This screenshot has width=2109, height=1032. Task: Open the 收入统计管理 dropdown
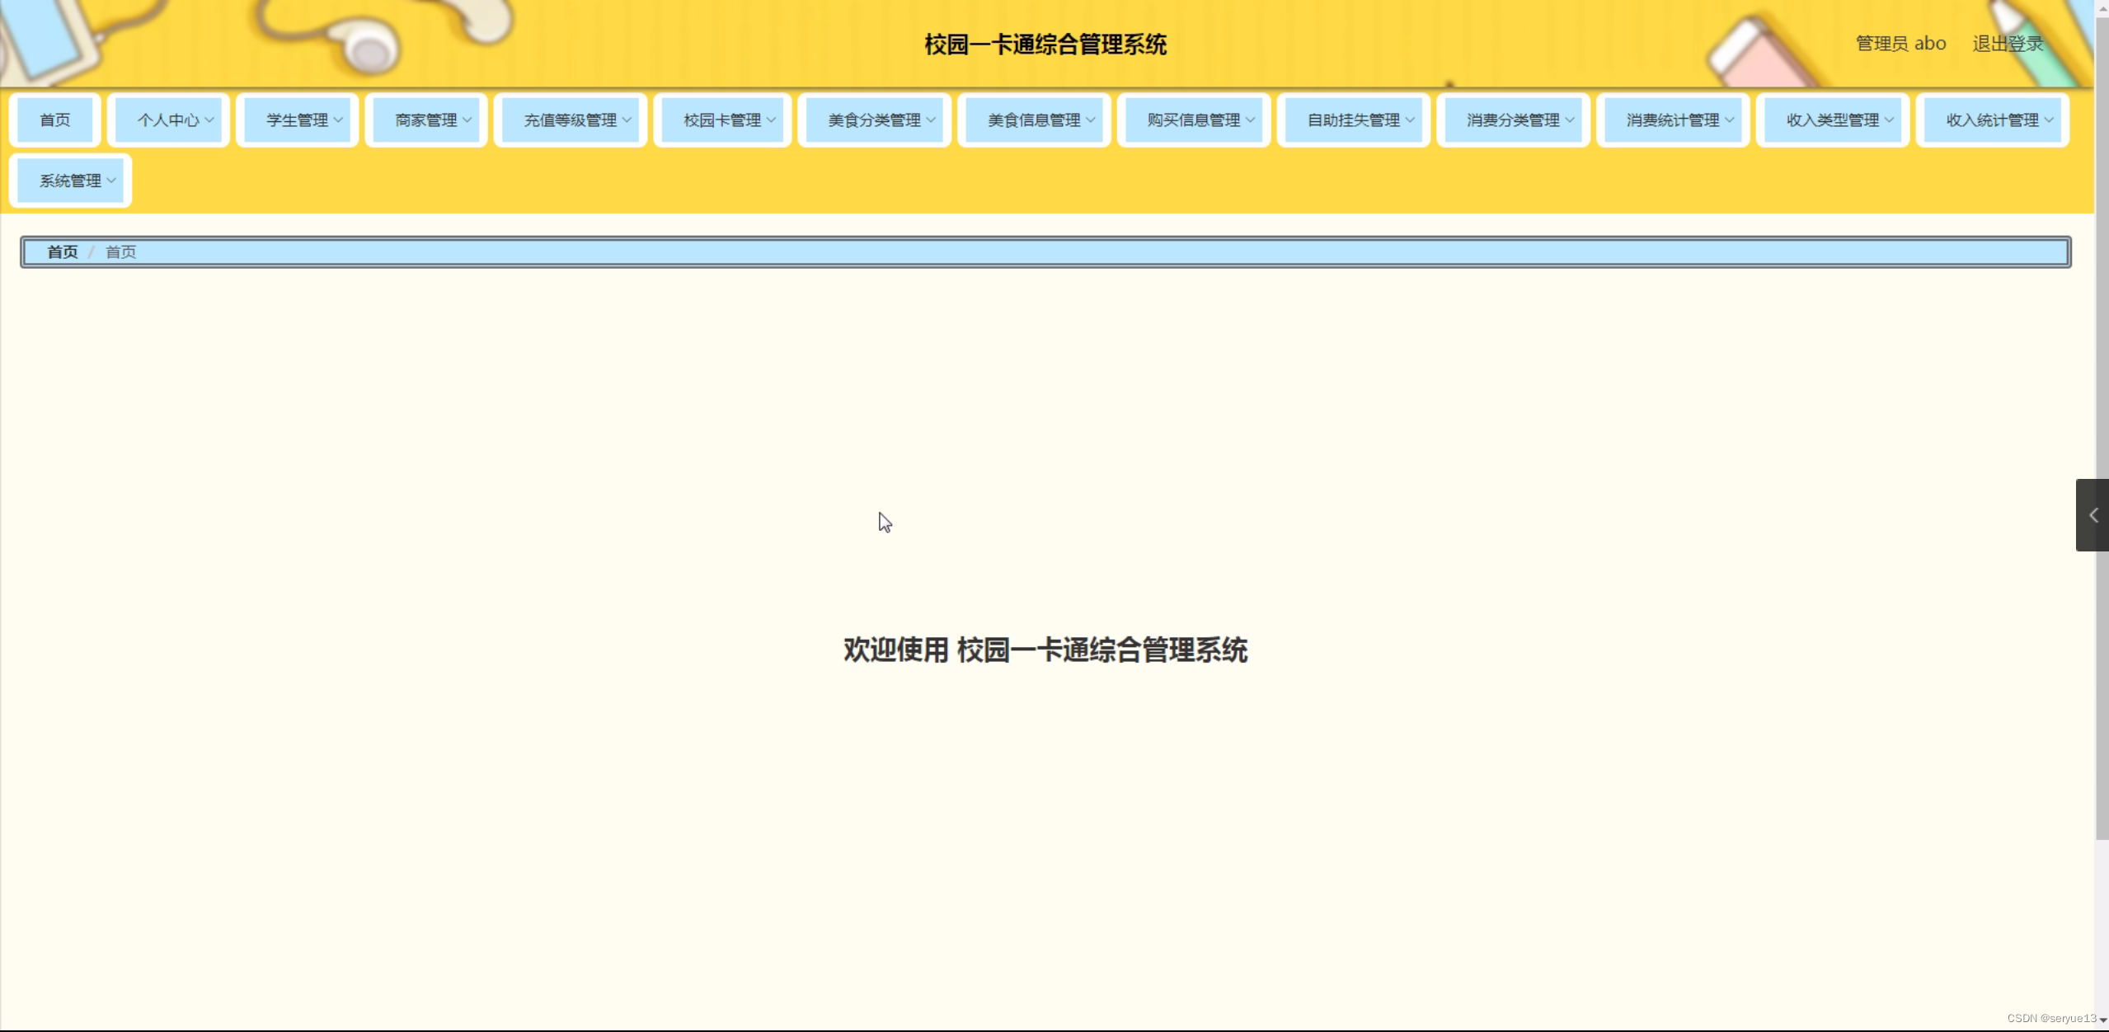tap(1992, 120)
